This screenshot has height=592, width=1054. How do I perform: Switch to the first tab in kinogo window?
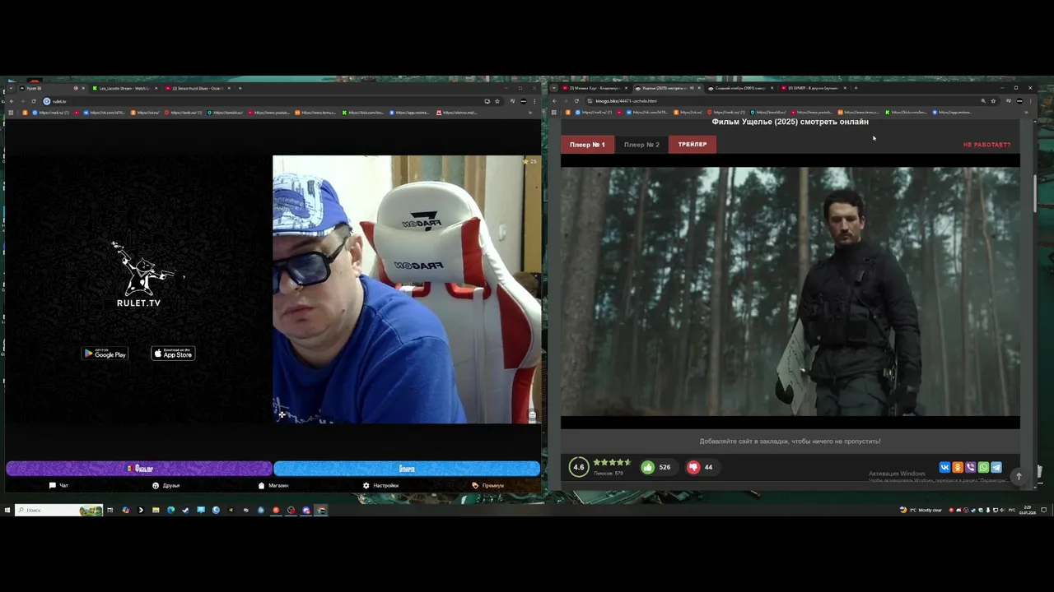[595, 88]
